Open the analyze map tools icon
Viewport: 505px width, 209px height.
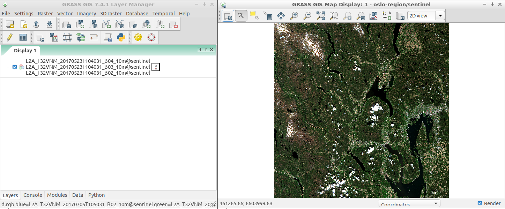pos(374,16)
